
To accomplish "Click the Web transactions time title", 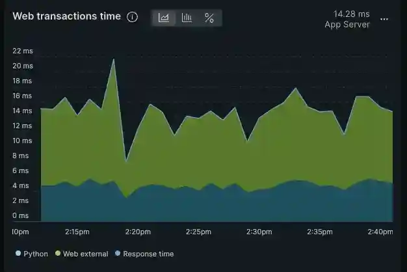I will coord(67,16).
